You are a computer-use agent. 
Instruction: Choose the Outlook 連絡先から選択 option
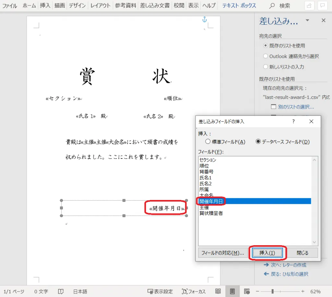click(266, 56)
